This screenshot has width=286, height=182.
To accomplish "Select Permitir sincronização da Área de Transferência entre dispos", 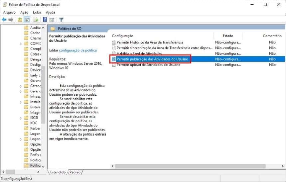I will point(165,48).
